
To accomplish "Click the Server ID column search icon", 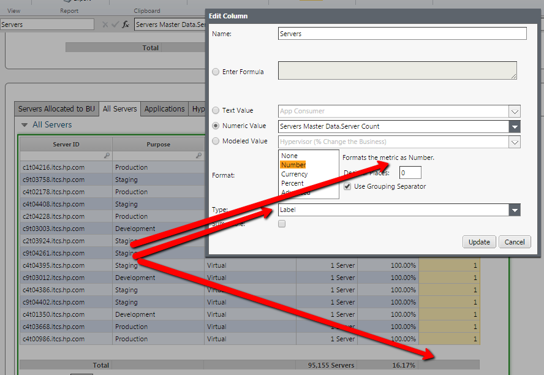I will pyautogui.click(x=107, y=156).
